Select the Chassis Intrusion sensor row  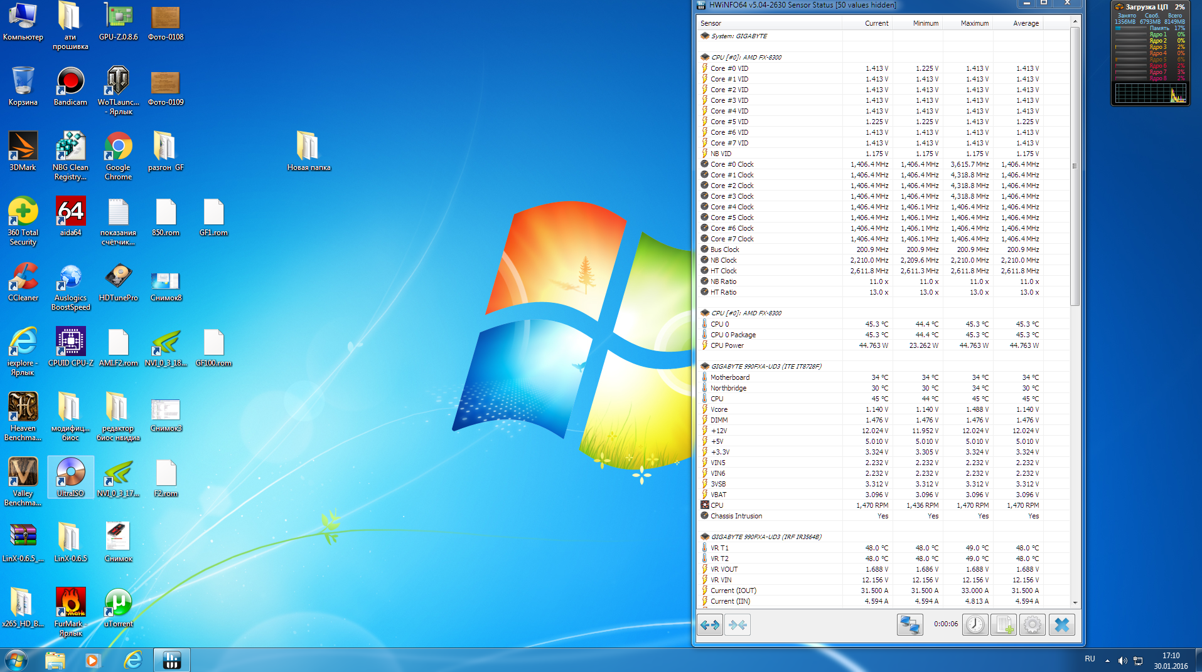883,516
